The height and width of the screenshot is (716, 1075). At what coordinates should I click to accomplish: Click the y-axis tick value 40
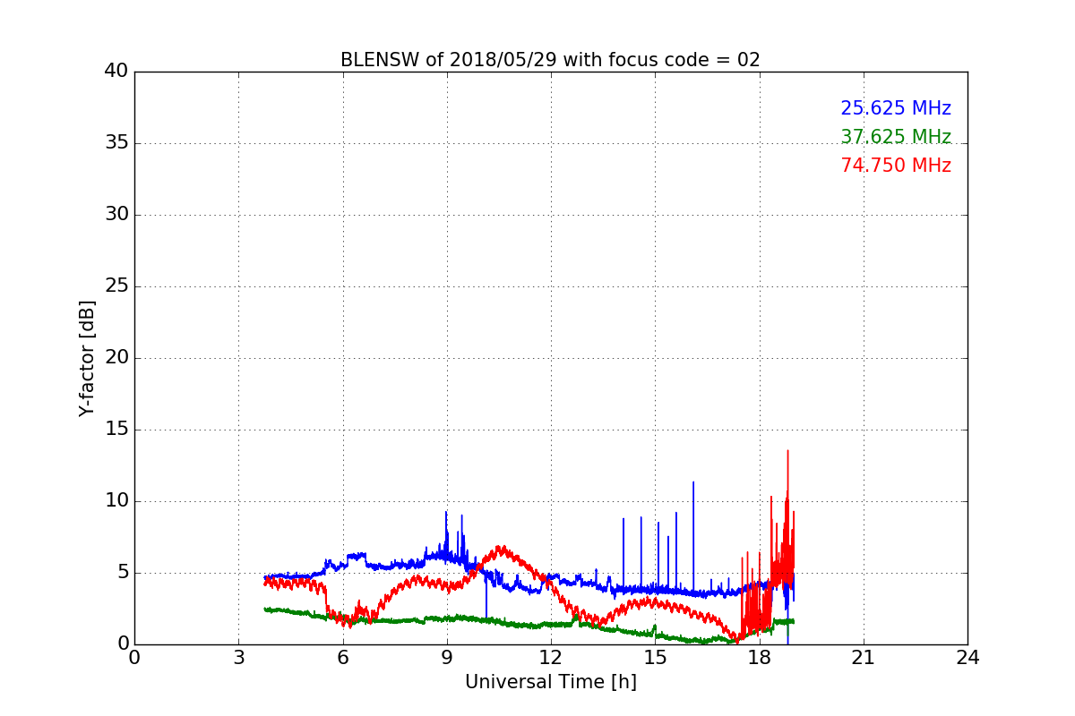coord(116,72)
